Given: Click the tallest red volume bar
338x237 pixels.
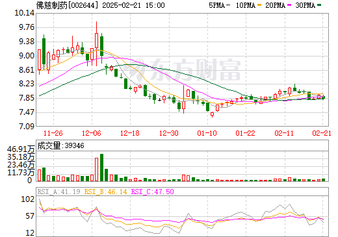Looking at the screenshot, I should (x=97, y=169).
